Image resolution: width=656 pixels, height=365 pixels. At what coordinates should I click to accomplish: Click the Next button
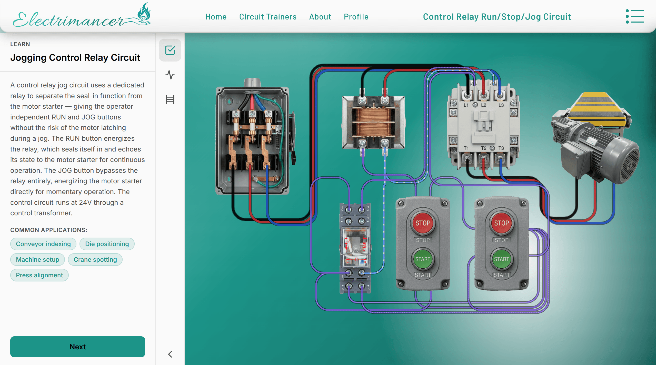pyautogui.click(x=77, y=347)
